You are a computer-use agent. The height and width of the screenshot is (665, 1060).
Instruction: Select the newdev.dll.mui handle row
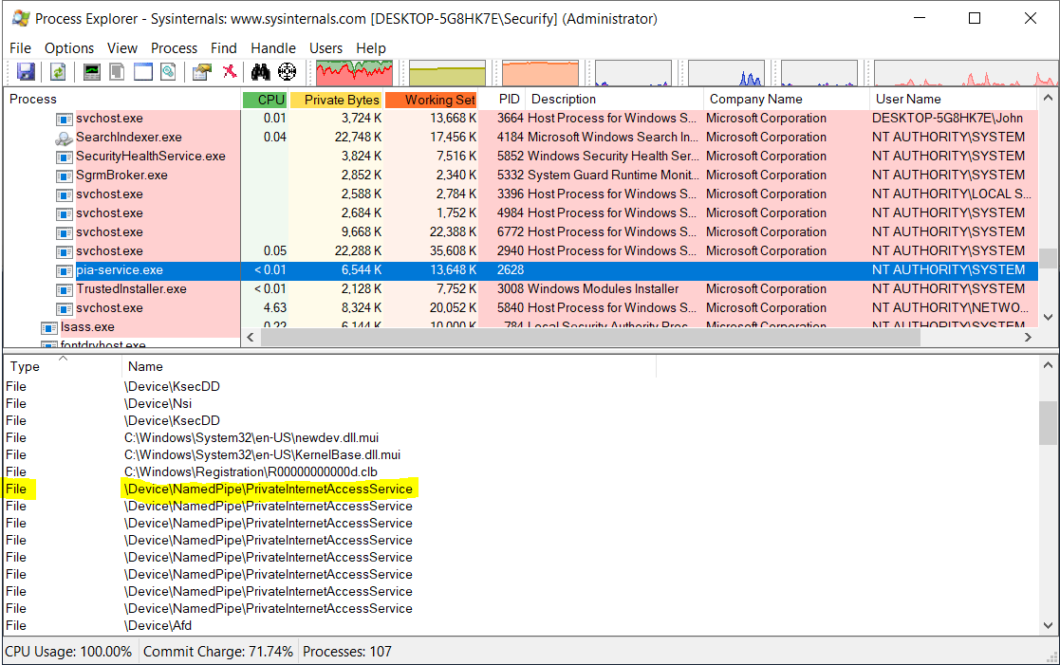click(521, 438)
